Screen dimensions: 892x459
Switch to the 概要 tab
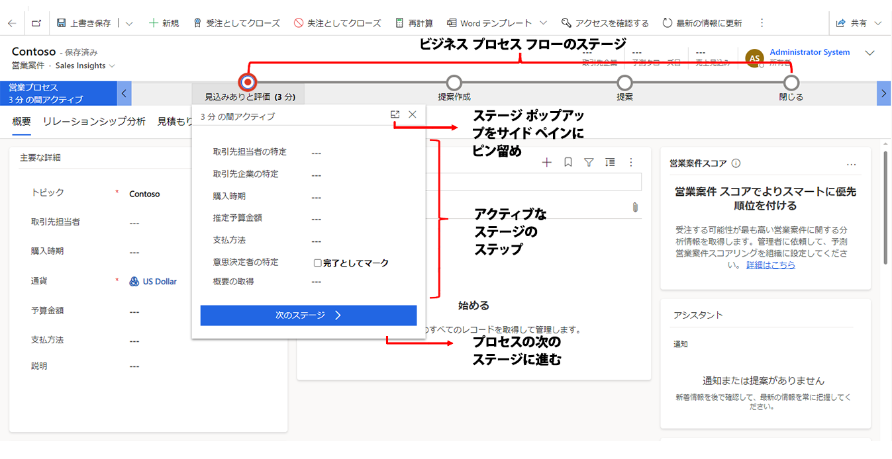coord(22,121)
